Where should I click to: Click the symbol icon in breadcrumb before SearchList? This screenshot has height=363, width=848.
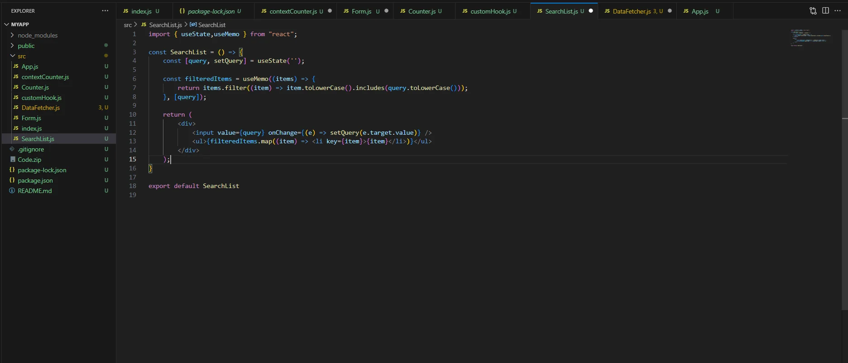pyautogui.click(x=193, y=24)
